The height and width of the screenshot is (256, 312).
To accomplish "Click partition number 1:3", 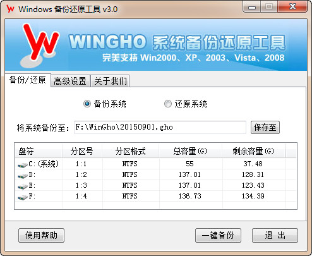I will (81, 185).
